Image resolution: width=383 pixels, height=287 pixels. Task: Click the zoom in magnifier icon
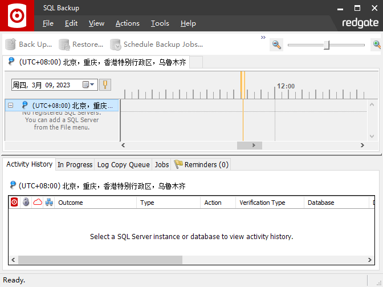[377, 45]
